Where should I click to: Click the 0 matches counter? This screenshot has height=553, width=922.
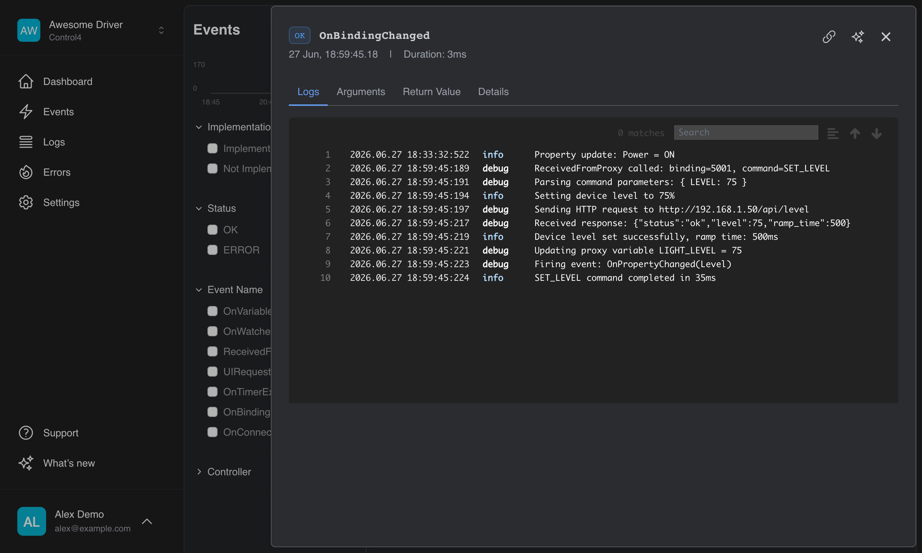click(641, 133)
